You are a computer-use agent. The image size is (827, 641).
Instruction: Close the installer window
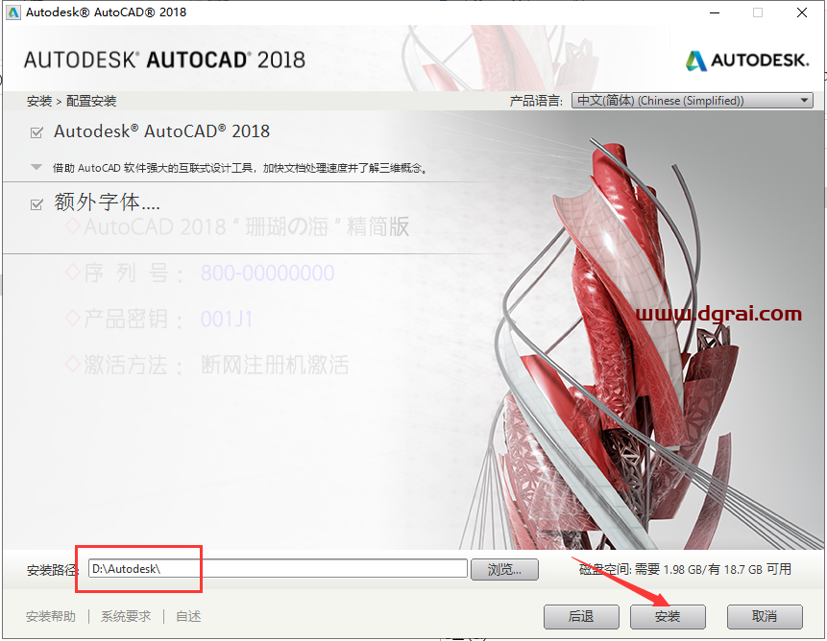(x=802, y=12)
